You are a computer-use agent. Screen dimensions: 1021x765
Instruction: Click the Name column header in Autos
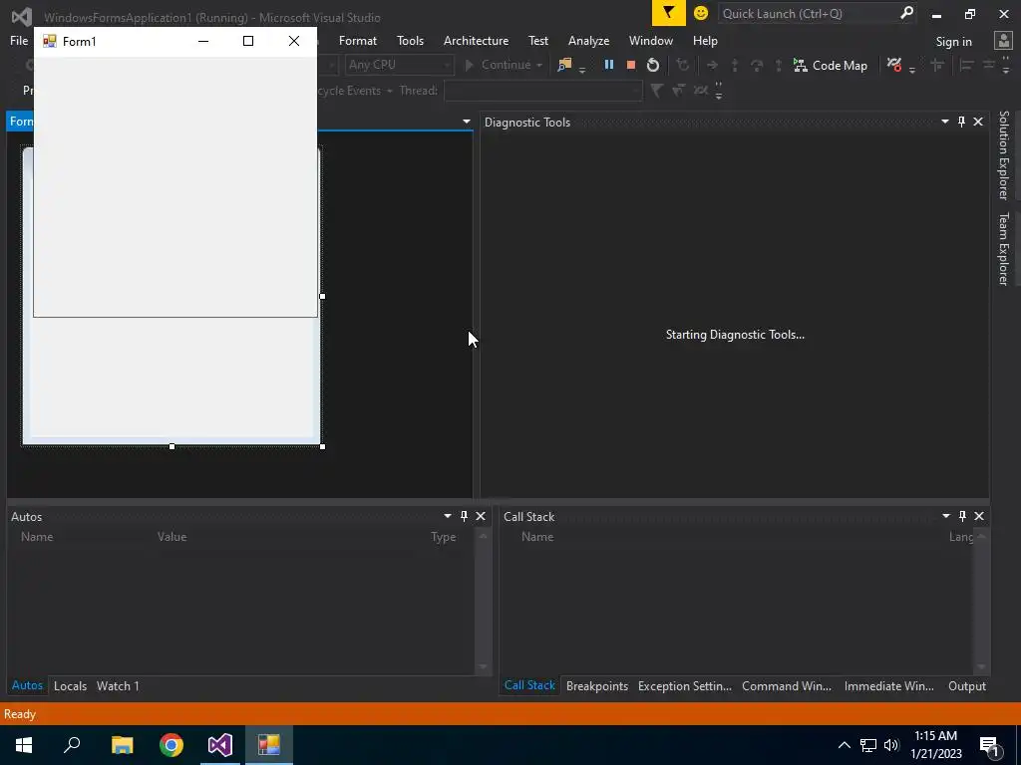click(37, 537)
